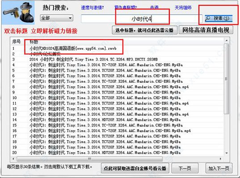Click the search input field

pyautogui.click(x=142, y=19)
